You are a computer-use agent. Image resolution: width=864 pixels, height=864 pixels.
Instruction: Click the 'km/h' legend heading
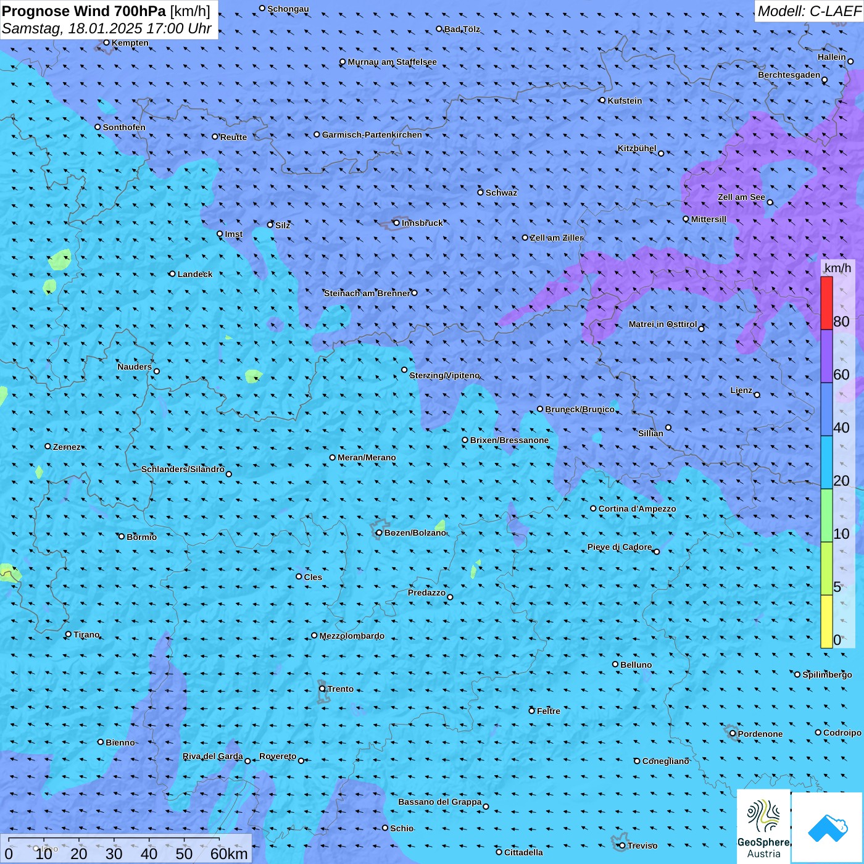838,267
